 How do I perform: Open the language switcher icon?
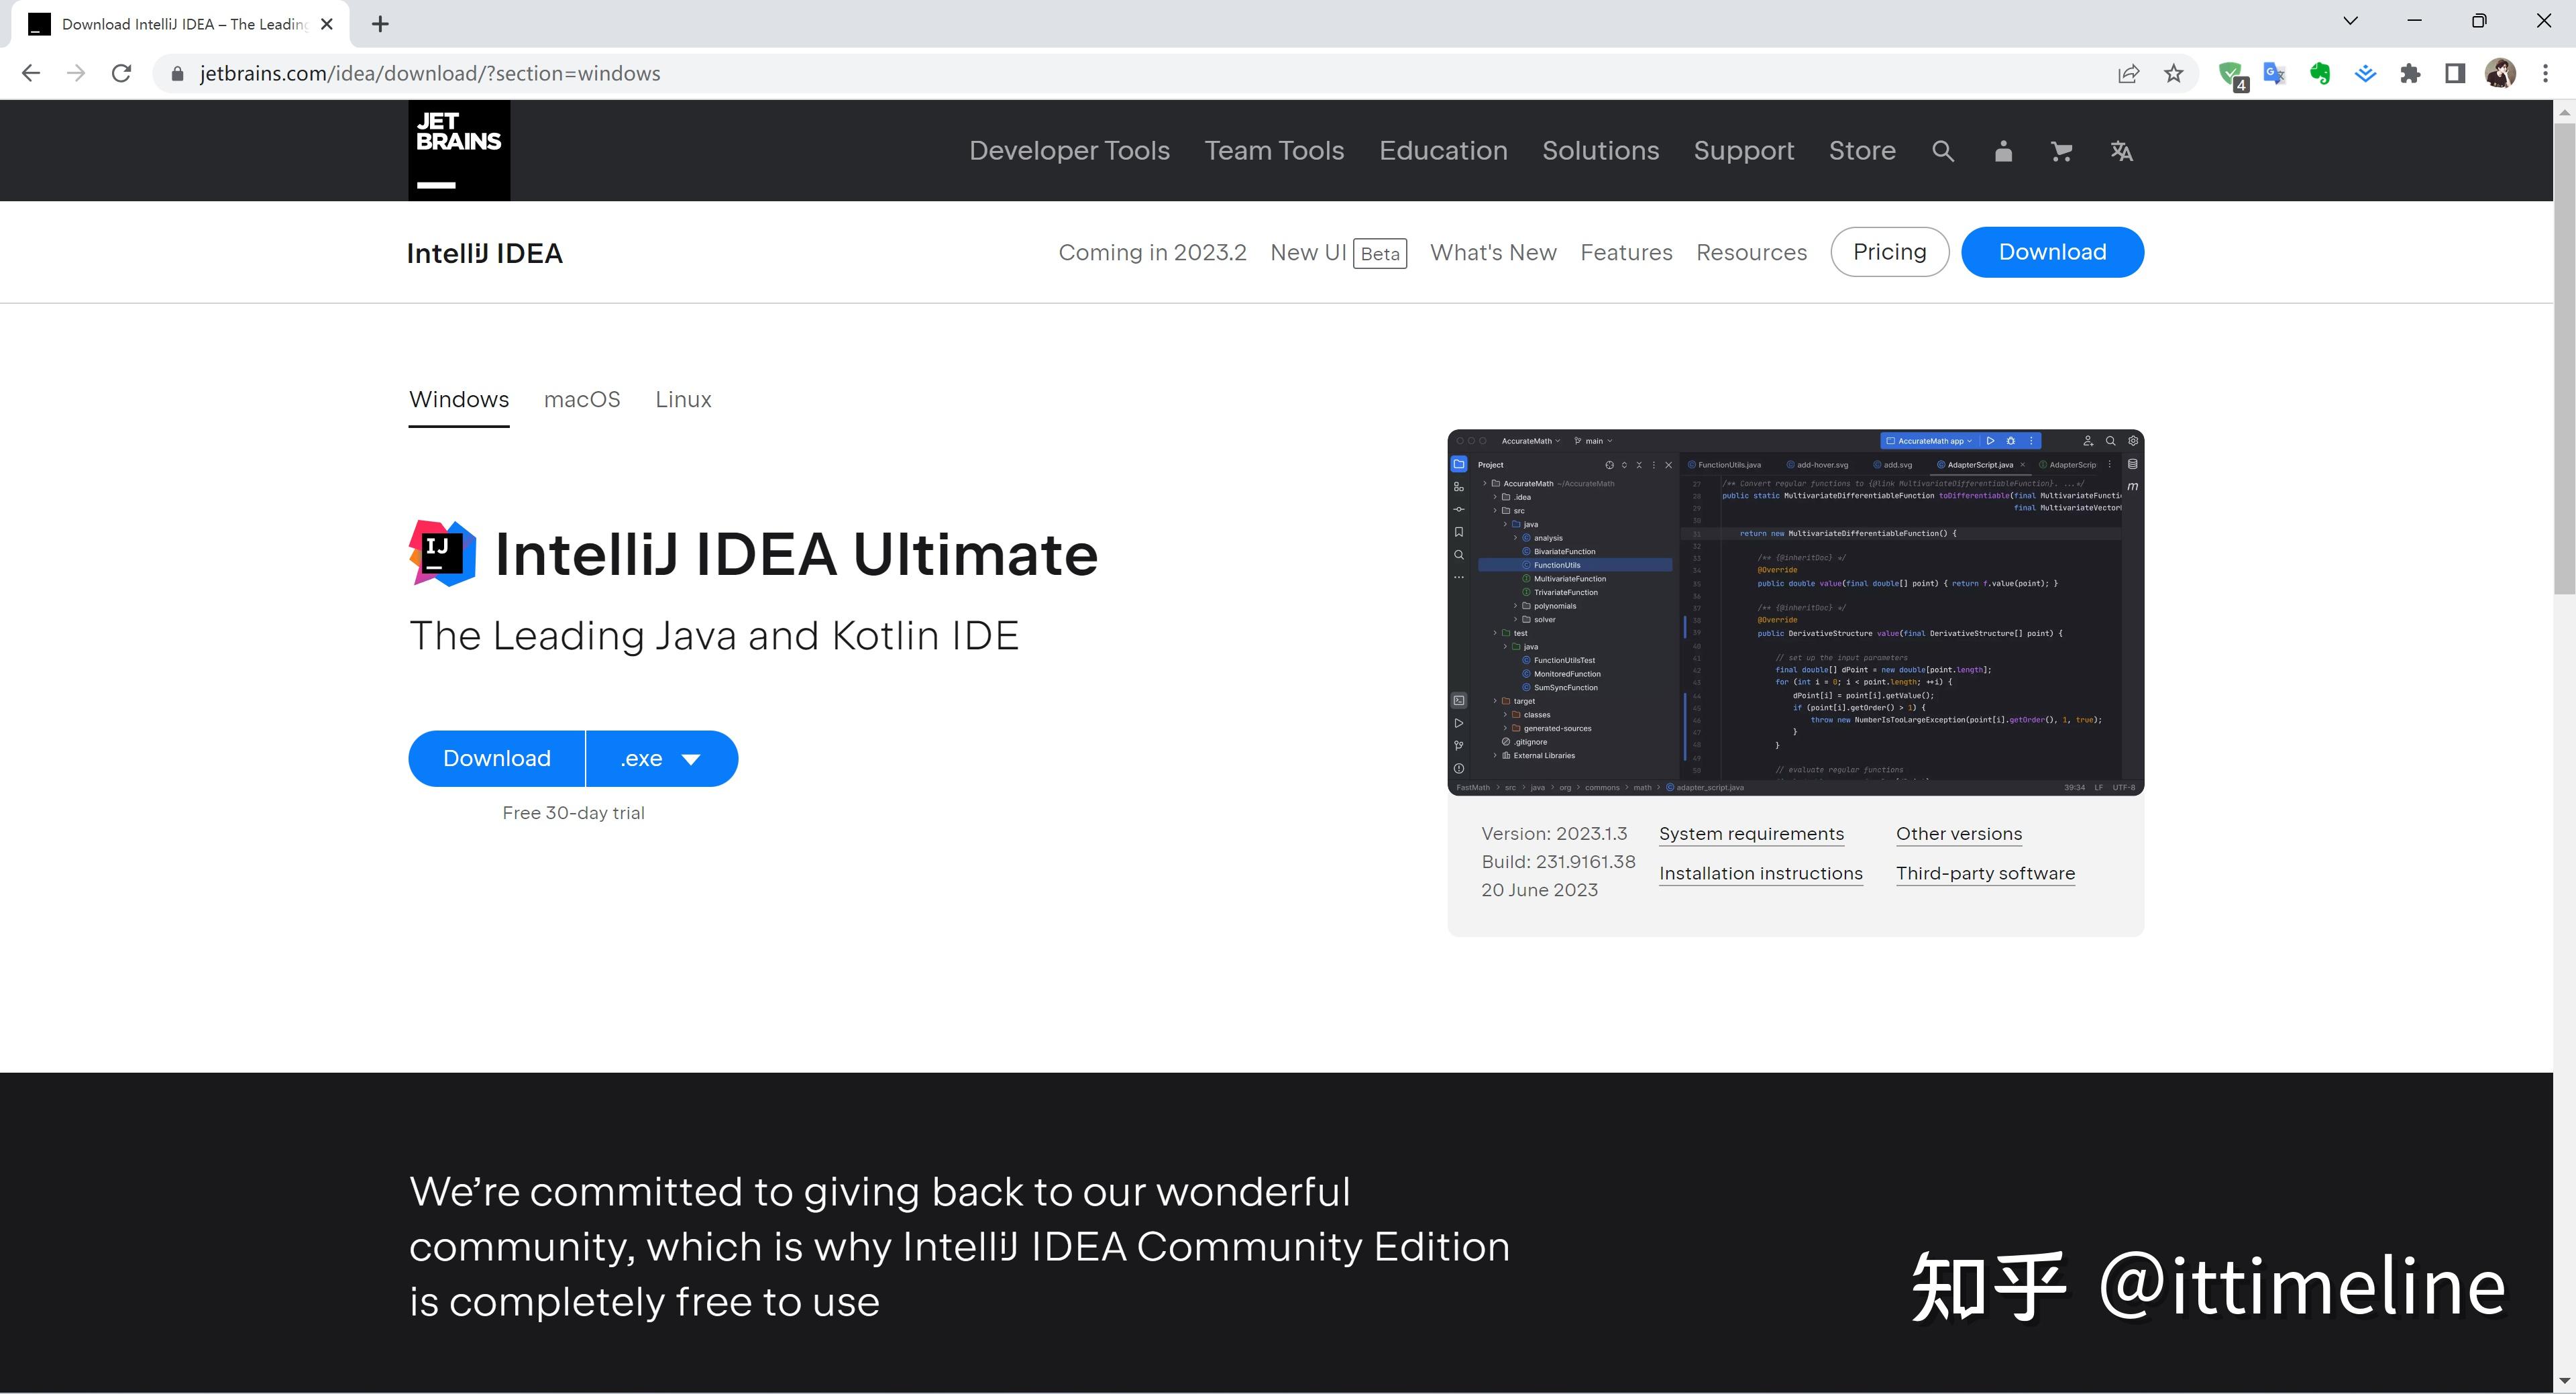point(2121,150)
